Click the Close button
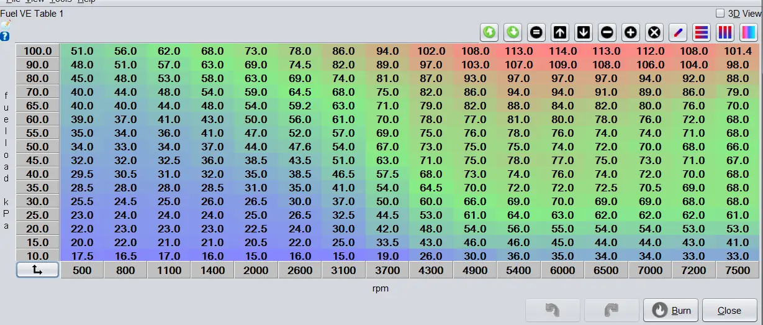763x325 pixels. tap(729, 310)
